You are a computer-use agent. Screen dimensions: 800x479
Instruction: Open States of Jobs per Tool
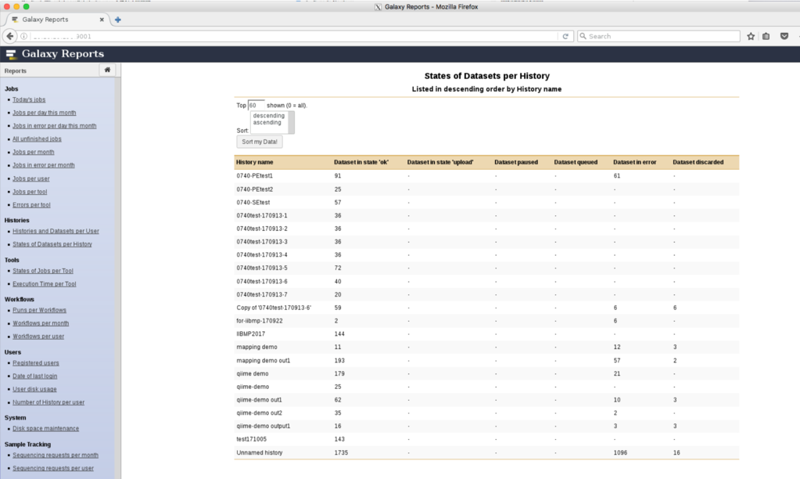(x=43, y=271)
